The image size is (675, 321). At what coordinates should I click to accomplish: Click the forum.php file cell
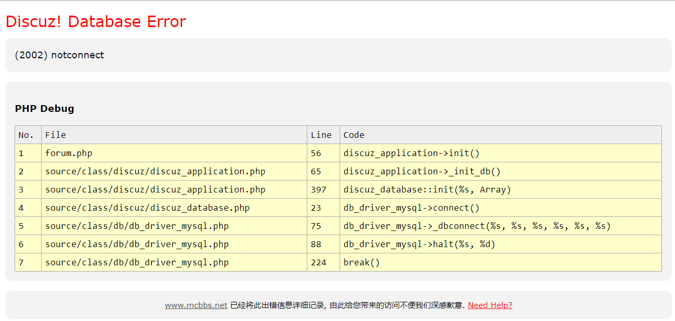[69, 153]
